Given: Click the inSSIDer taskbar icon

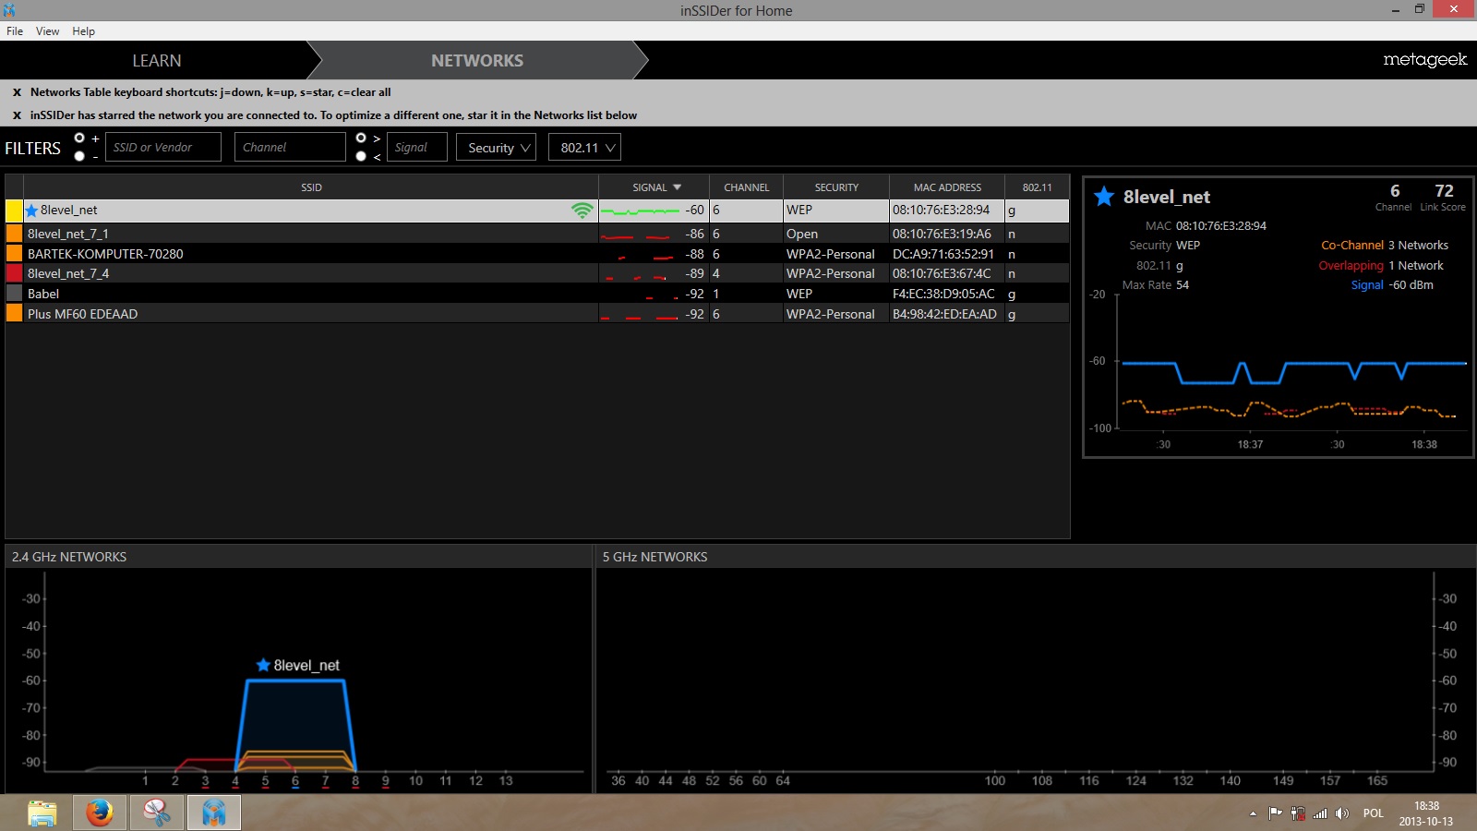Looking at the screenshot, I should point(214,813).
